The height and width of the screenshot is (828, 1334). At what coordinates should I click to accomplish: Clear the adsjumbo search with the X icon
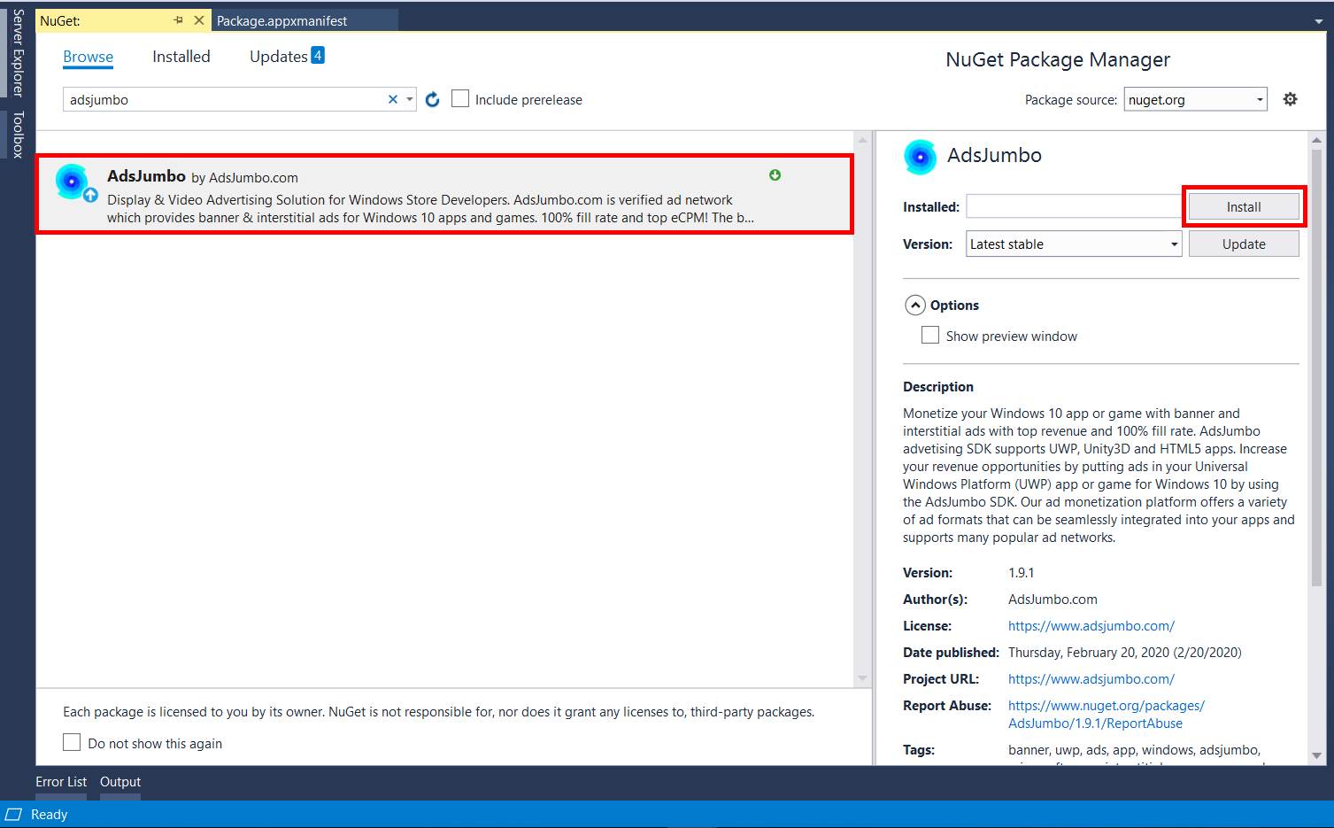393,99
